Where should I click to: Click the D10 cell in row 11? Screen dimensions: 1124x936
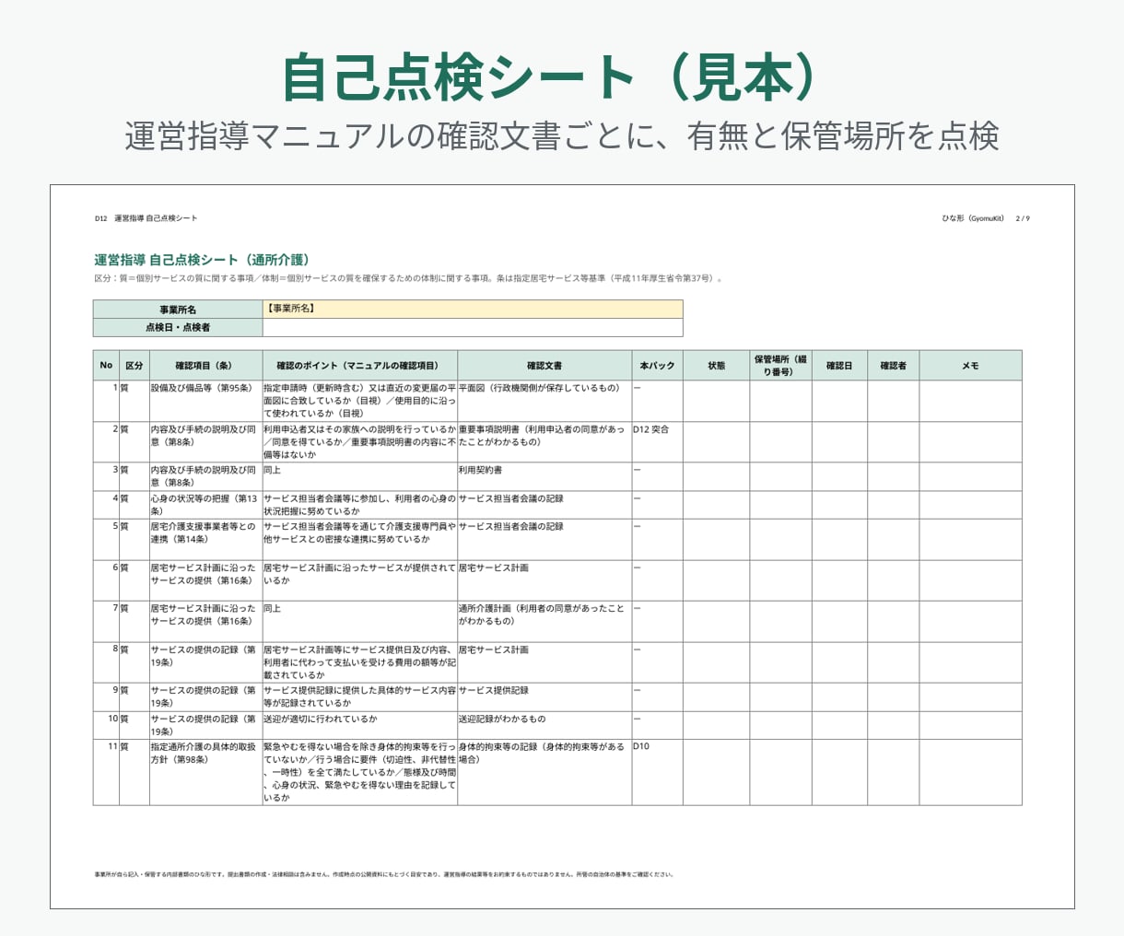657,772
